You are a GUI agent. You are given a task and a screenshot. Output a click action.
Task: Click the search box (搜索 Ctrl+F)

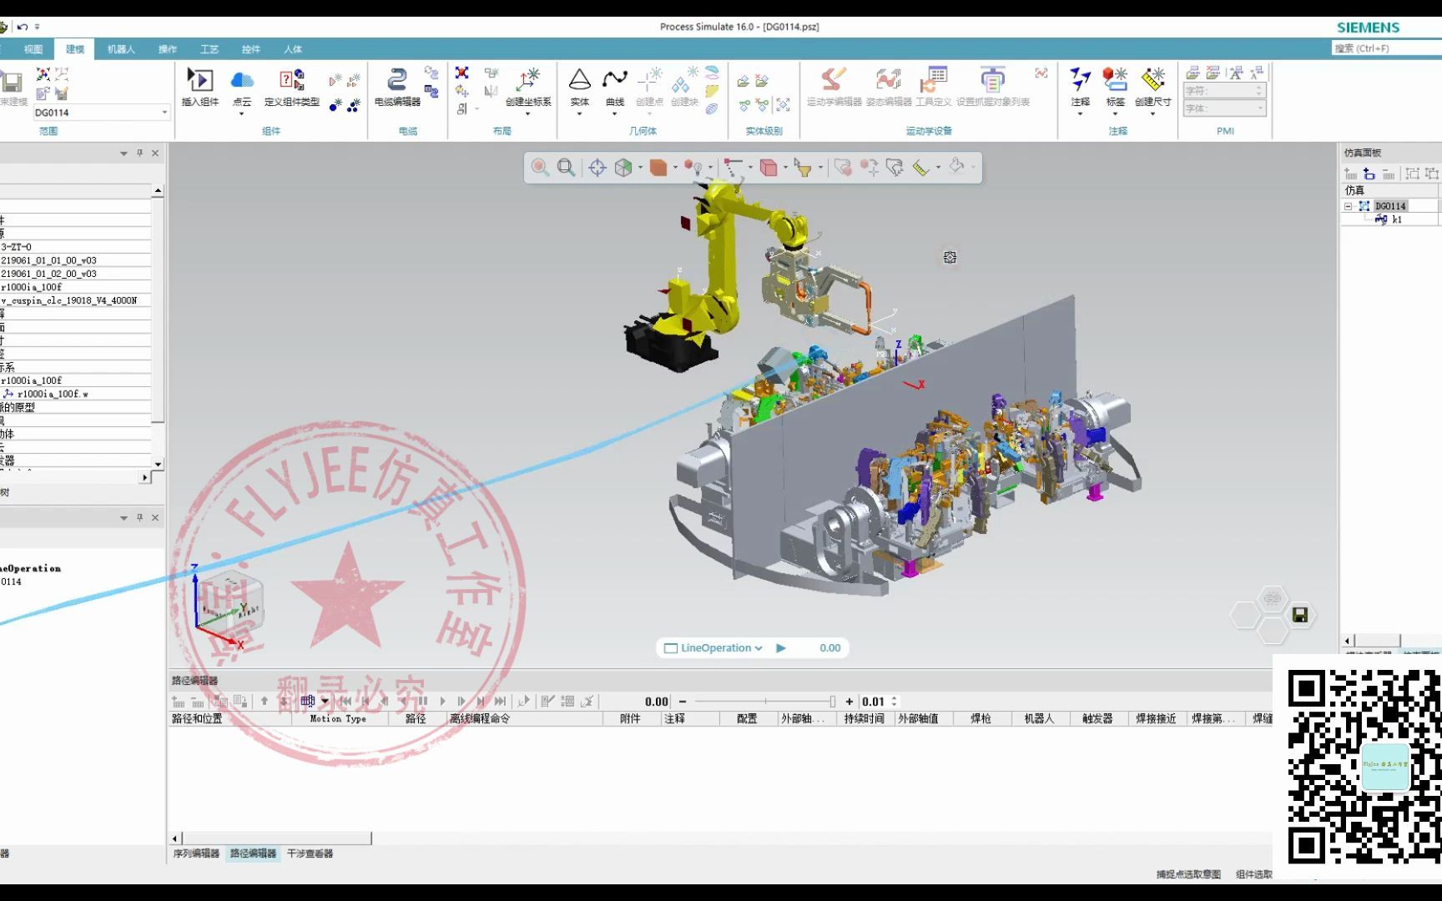coord(1386,48)
